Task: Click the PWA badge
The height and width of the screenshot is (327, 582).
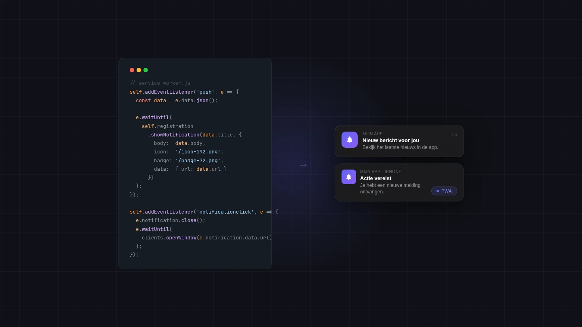Action: click(444, 191)
